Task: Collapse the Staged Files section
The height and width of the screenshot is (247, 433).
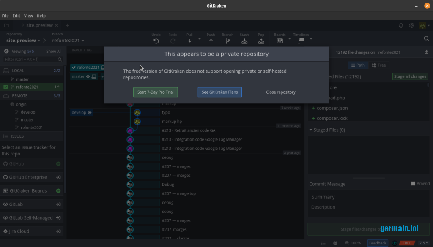Action: tap(311, 130)
